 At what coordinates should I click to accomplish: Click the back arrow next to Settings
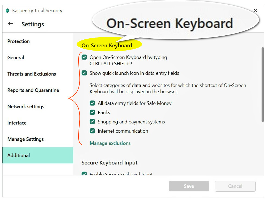(x=11, y=24)
